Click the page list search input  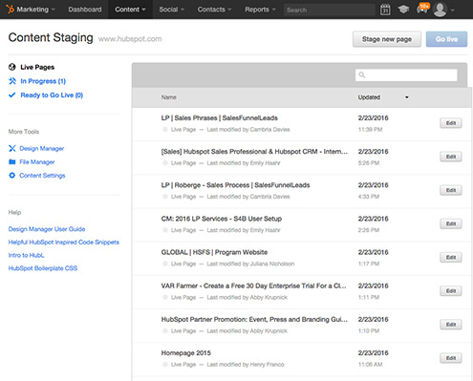click(x=406, y=74)
